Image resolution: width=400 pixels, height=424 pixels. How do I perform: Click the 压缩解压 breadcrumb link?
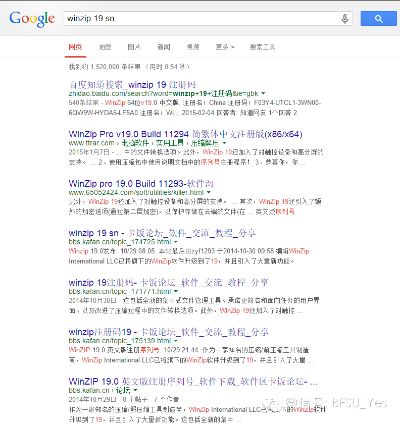(x=205, y=143)
